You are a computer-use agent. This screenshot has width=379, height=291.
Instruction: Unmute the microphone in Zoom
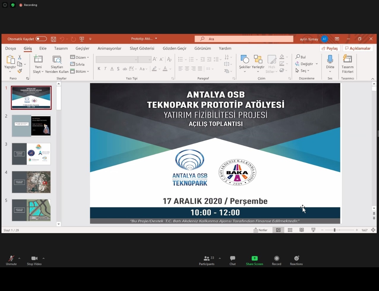tap(11, 260)
